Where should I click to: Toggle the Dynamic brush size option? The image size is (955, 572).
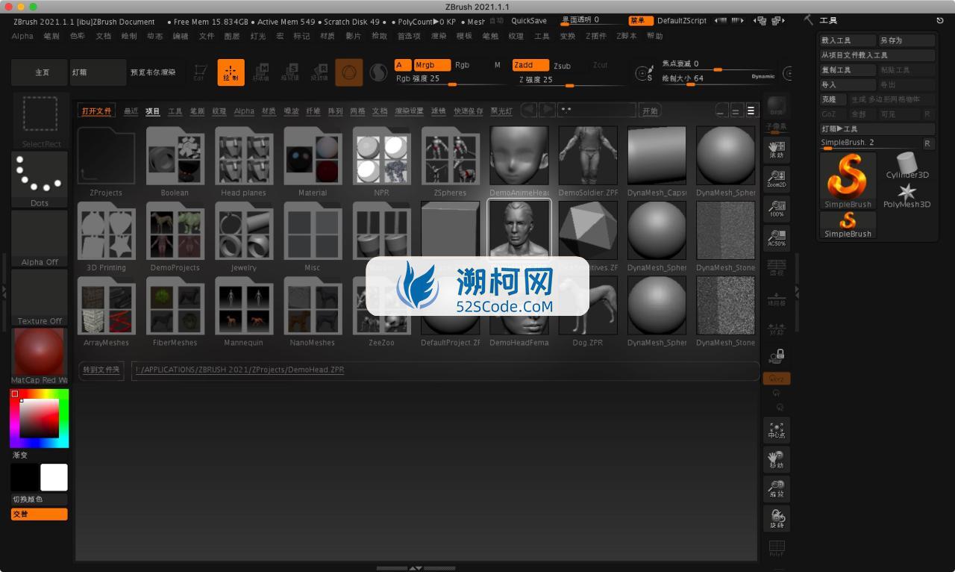click(x=763, y=76)
